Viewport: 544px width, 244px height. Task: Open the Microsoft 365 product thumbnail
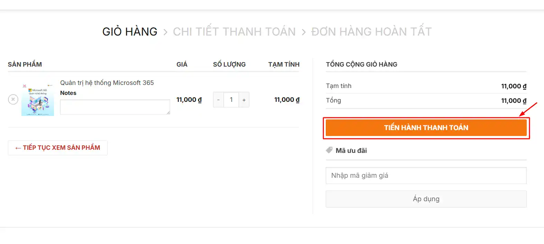(x=38, y=99)
